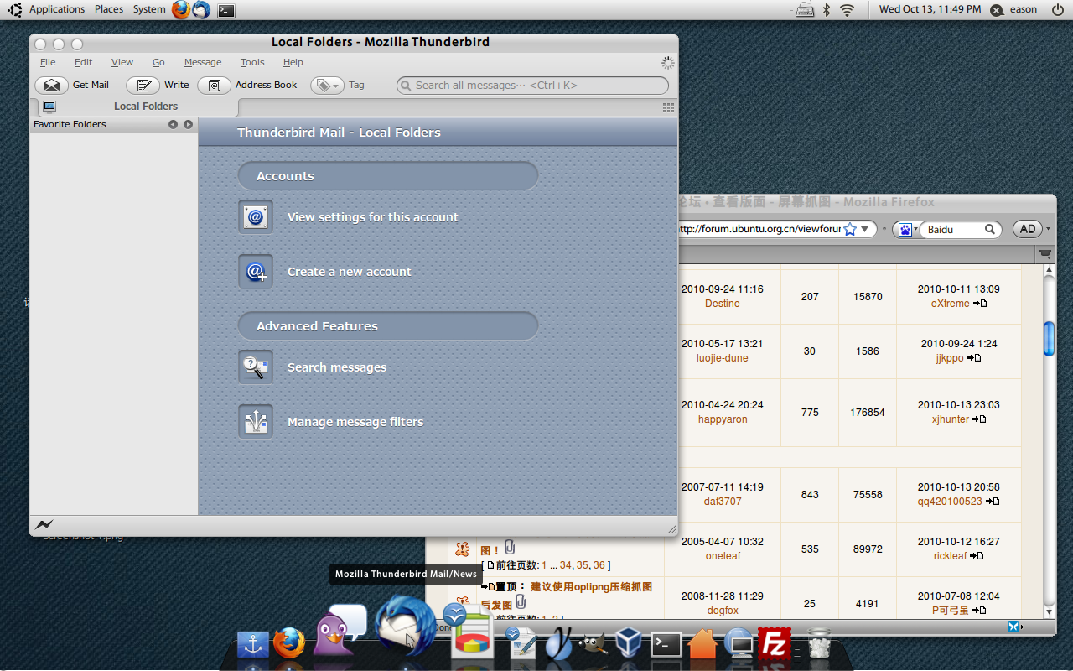
Task: Launch terminal from the top panel icon
Action: 225,11
